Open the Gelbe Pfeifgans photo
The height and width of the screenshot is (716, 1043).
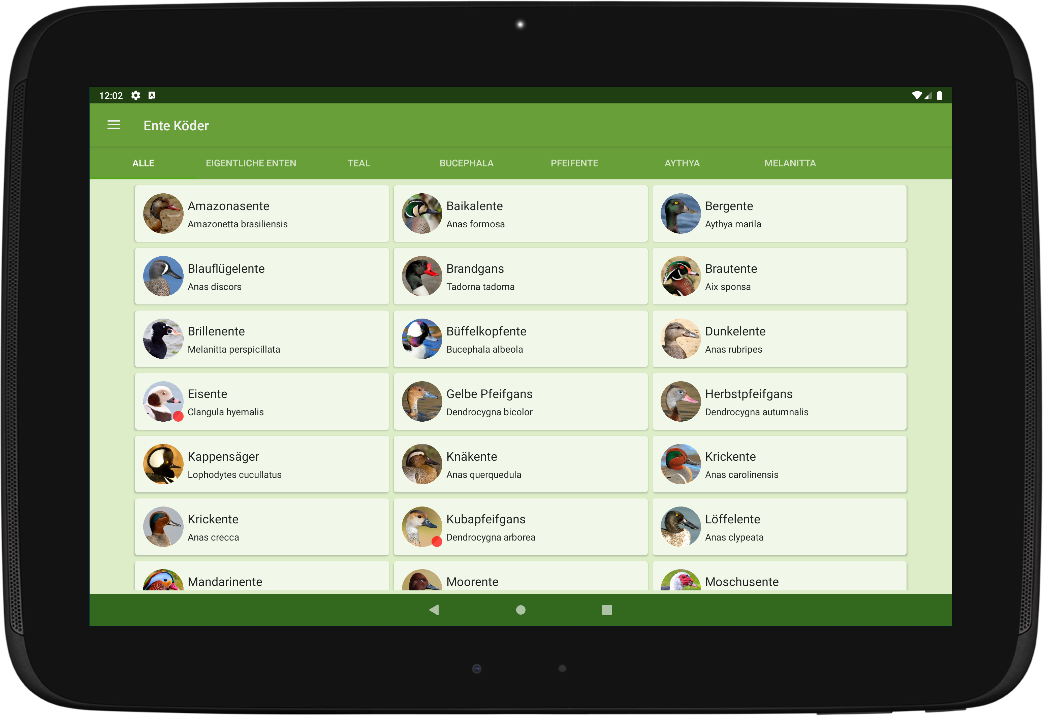[422, 401]
